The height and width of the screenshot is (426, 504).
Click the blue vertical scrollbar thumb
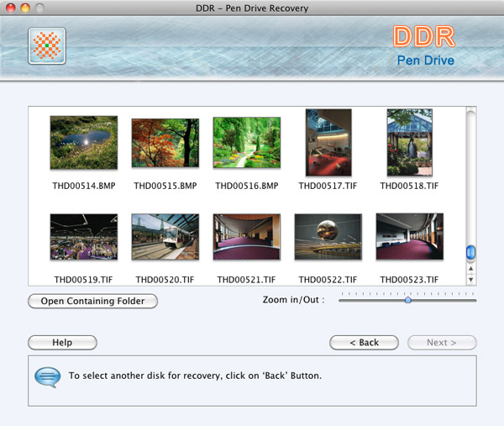(470, 252)
